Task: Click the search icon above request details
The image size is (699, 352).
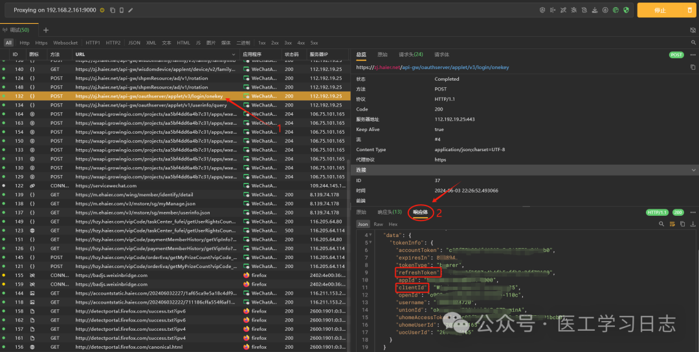Action: point(693,43)
